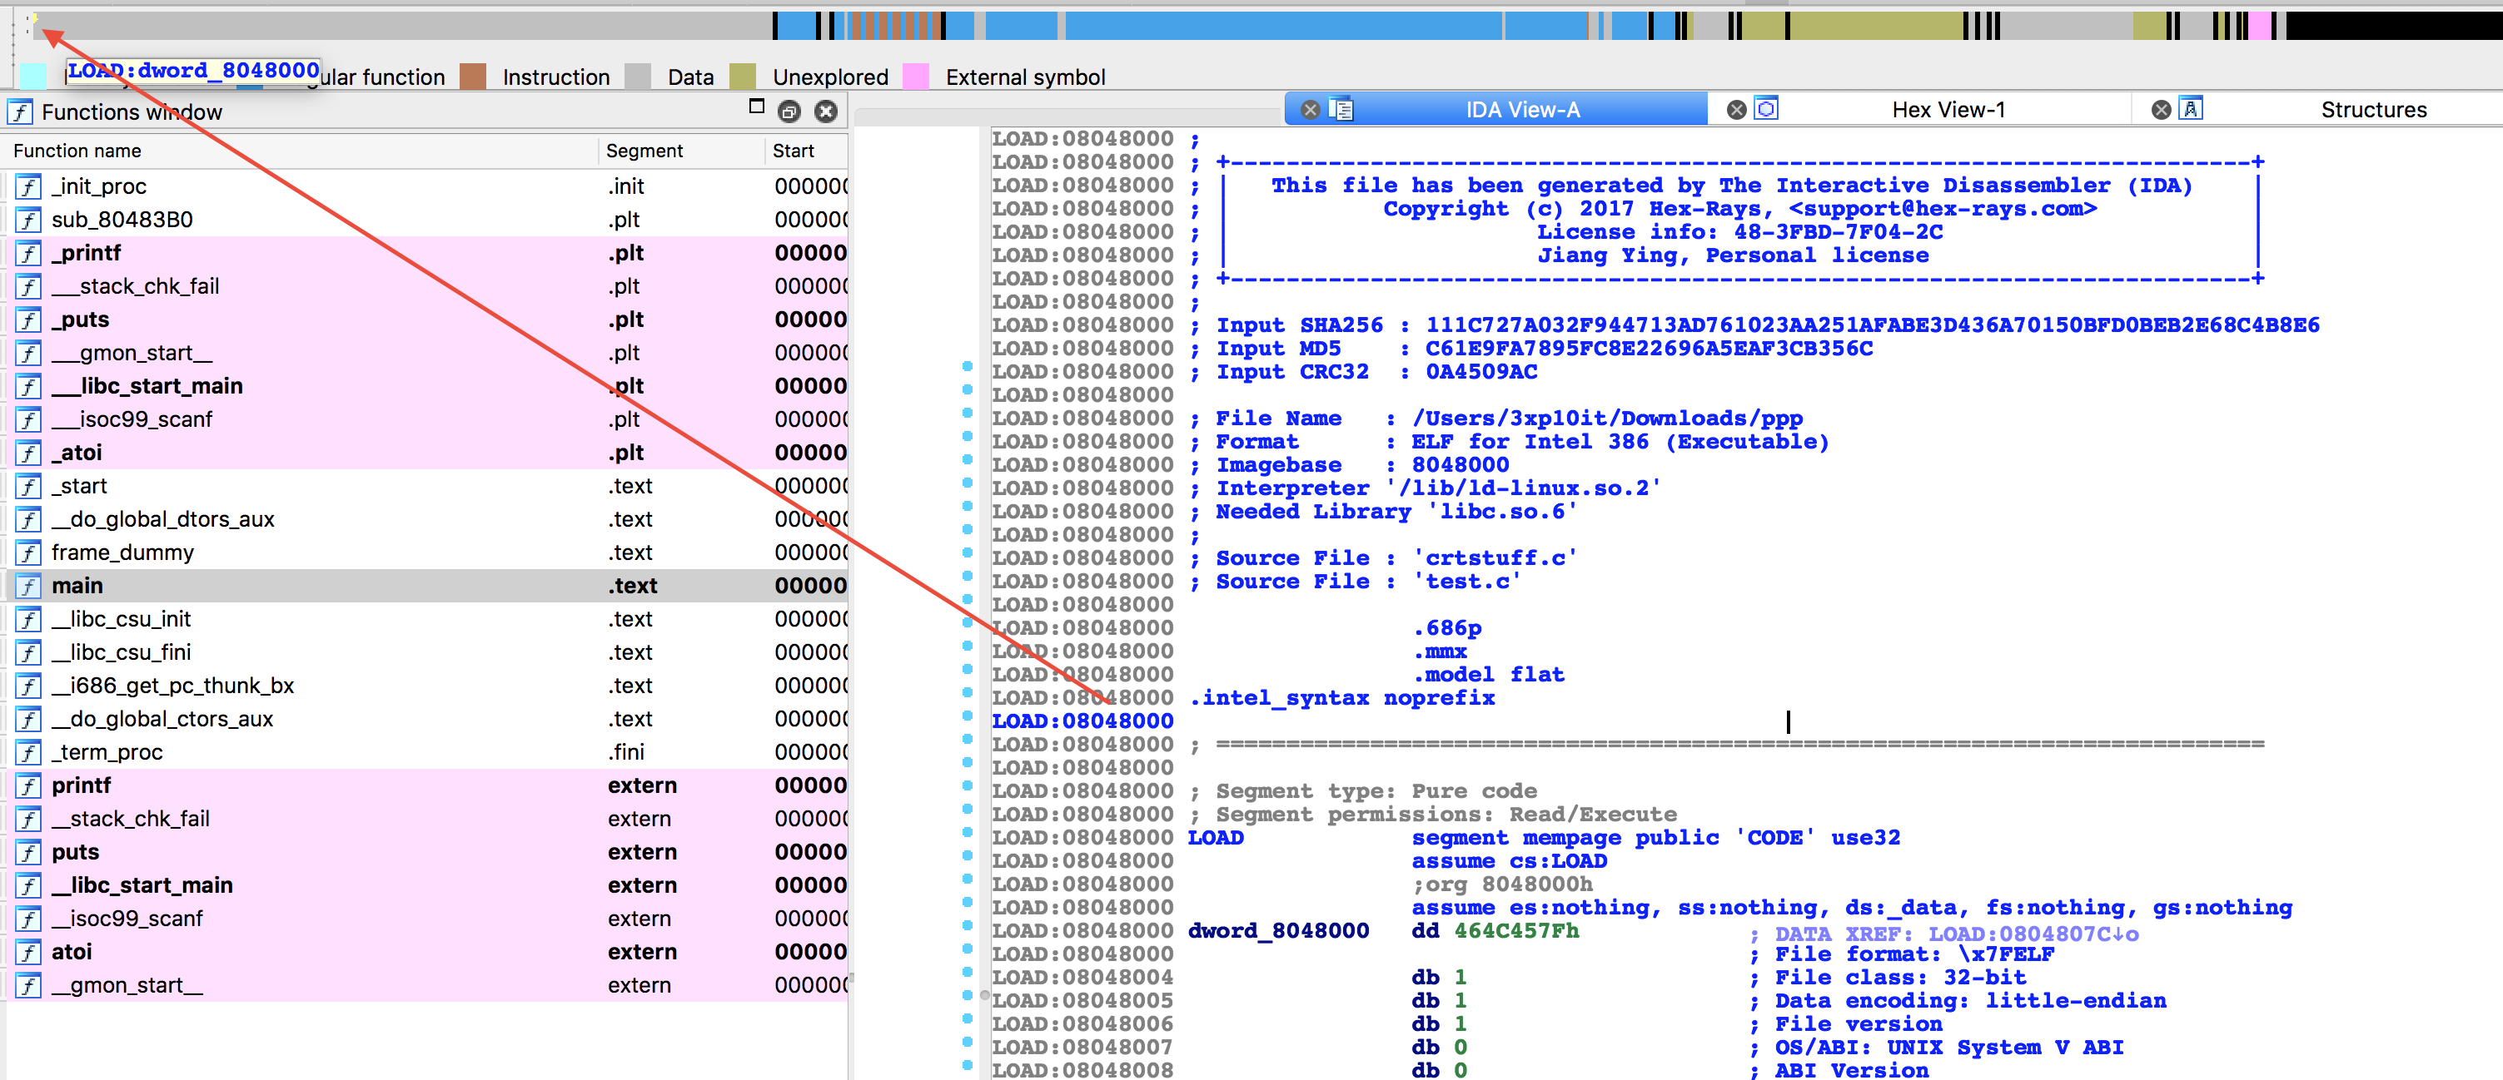Screen dimensions: 2503x1080
Task: Click the IDA View-A tab icon
Action: click(1341, 110)
